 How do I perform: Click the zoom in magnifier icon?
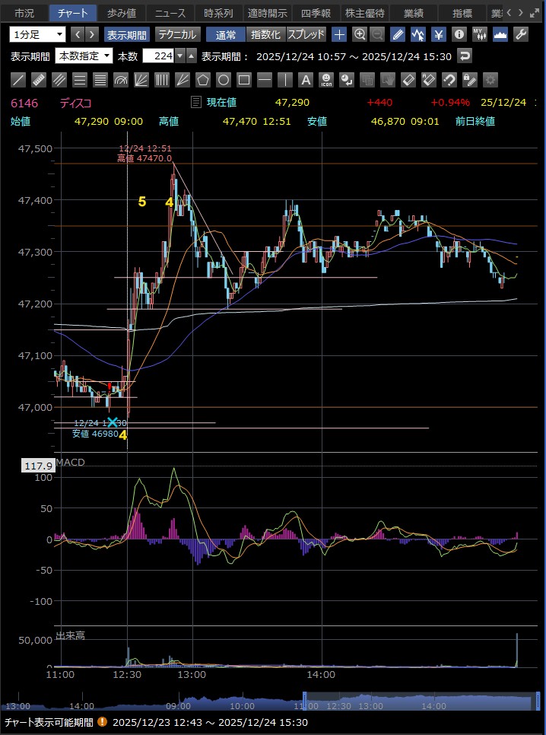pos(360,34)
